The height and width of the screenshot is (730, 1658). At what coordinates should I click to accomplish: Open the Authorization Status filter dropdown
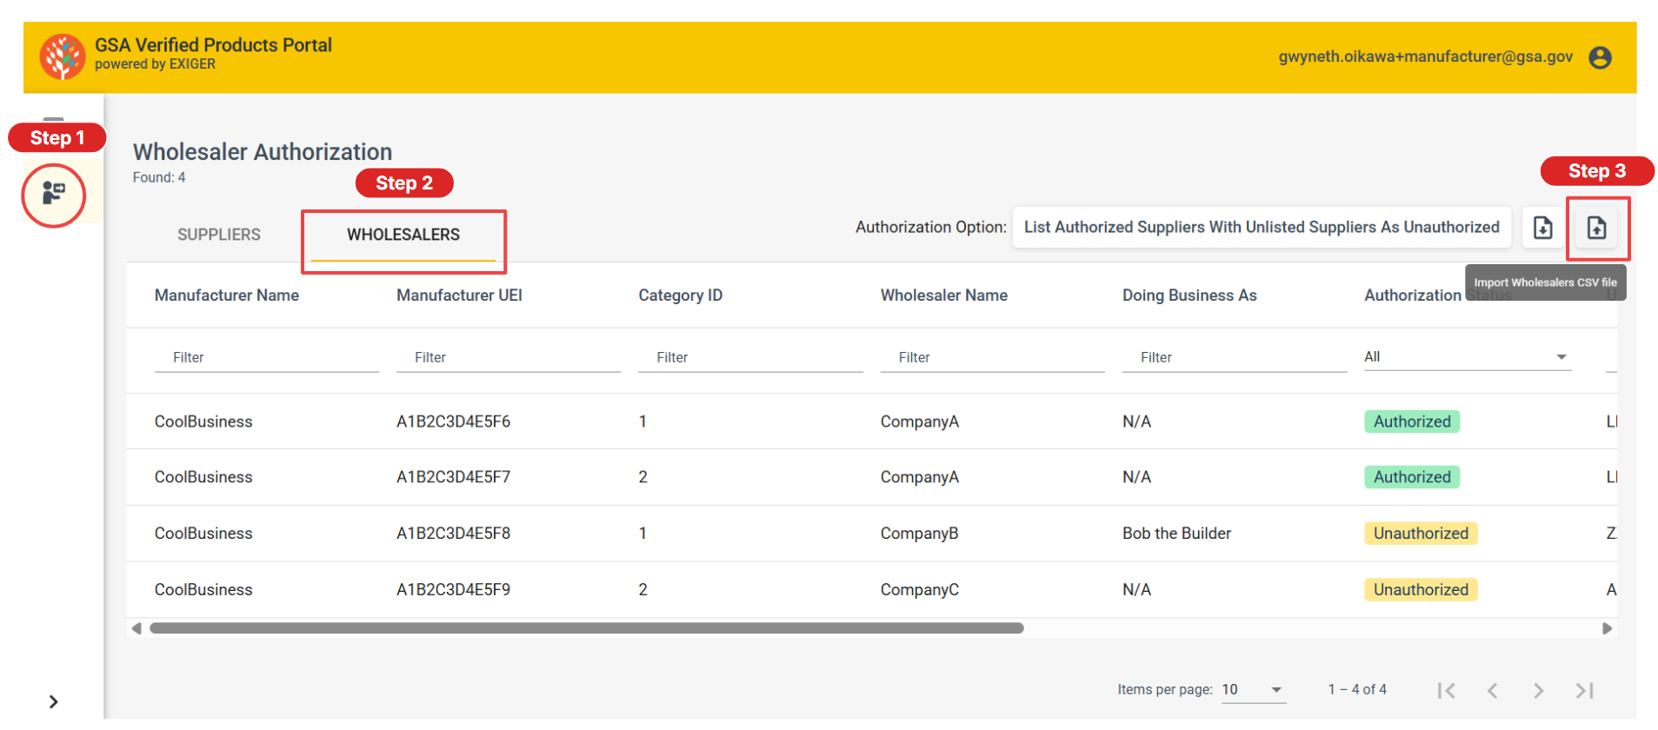click(1468, 356)
